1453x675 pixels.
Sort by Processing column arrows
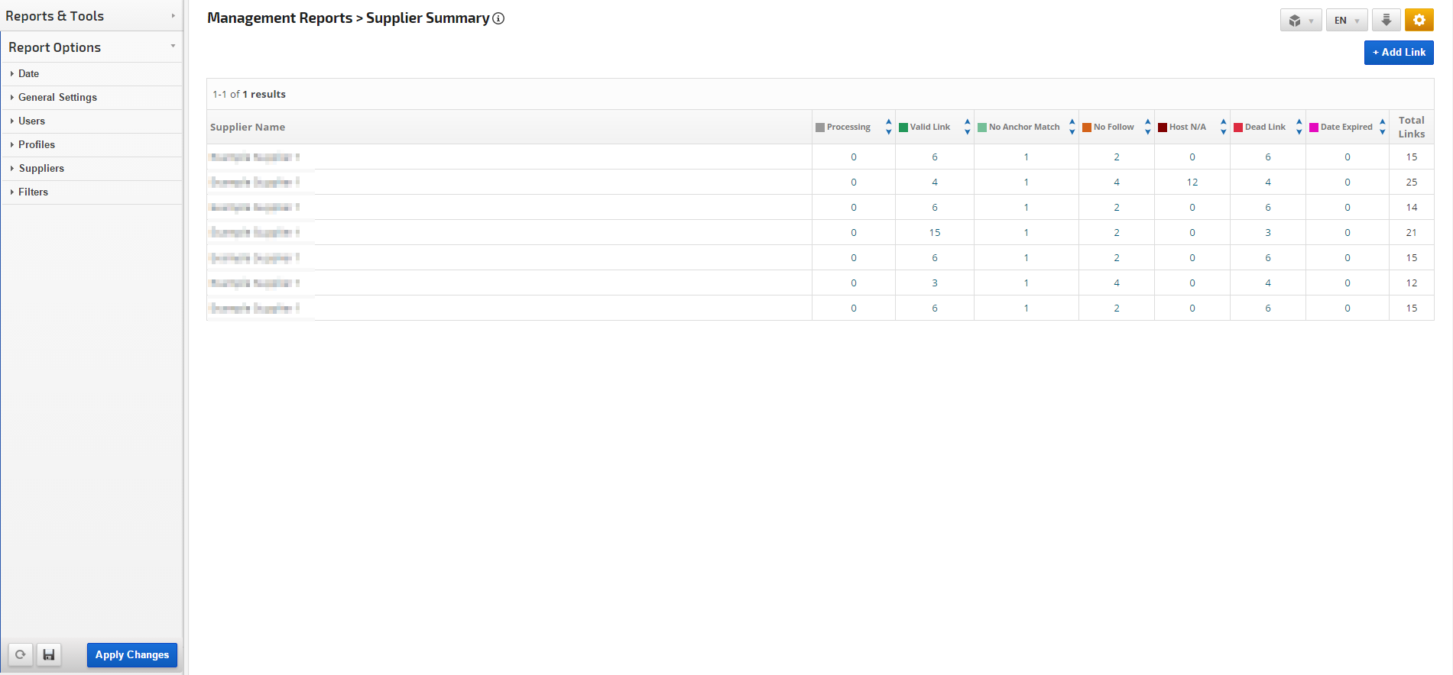888,127
